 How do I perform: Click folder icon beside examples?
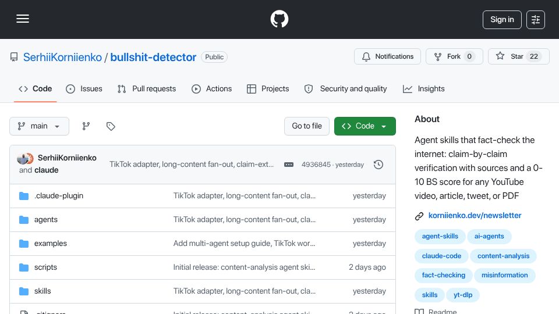pyautogui.click(x=24, y=244)
